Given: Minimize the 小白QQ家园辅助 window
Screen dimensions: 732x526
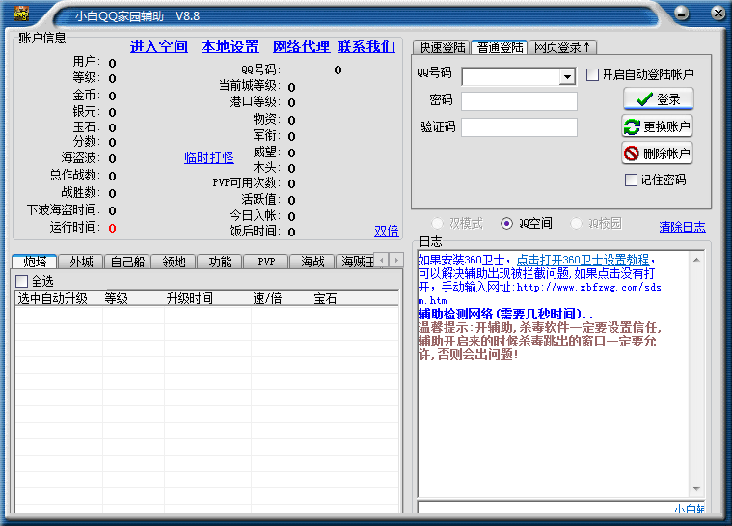Looking at the screenshot, I should coord(681,14).
